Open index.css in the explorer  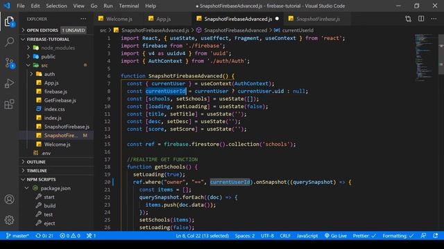(54, 109)
